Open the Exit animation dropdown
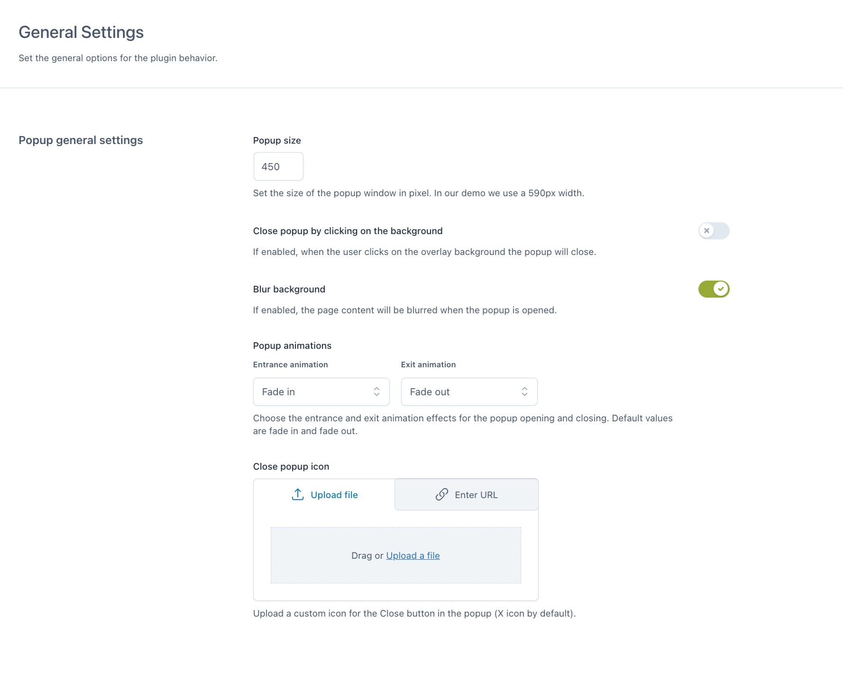 469,391
